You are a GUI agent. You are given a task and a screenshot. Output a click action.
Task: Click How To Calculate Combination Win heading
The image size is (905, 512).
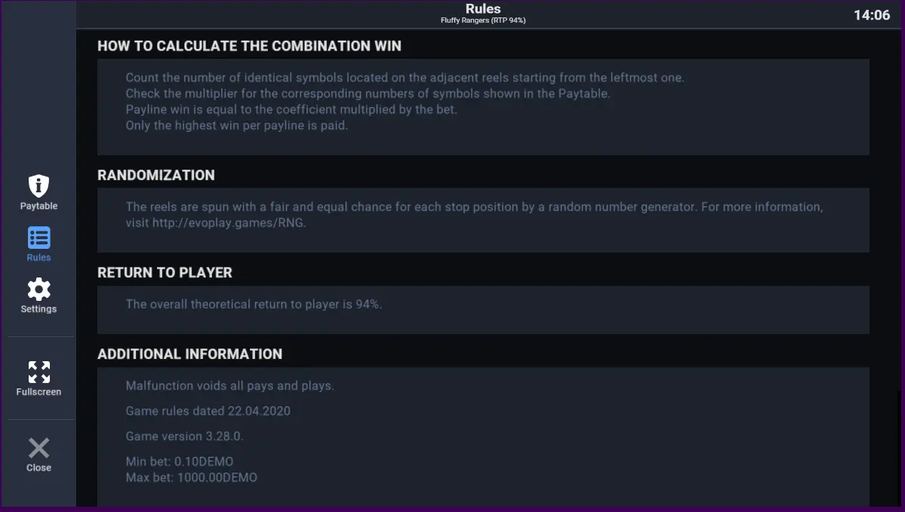[249, 46]
